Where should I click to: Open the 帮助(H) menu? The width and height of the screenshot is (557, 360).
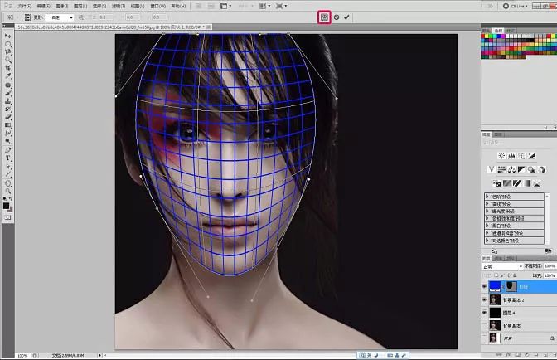(178, 6)
